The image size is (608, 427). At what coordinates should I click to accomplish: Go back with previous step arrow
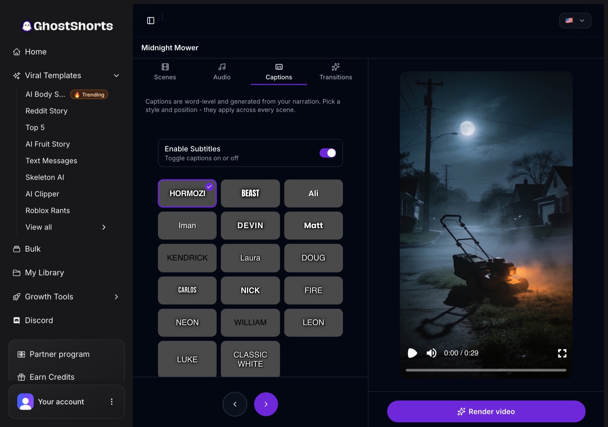[235, 404]
